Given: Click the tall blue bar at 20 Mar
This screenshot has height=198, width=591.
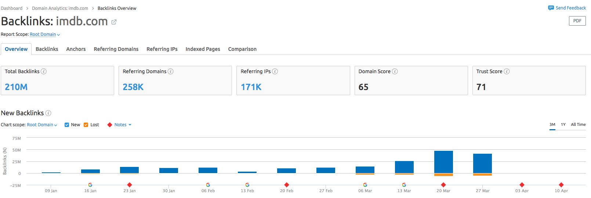Looking at the screenshot, I should coord(443,162).
